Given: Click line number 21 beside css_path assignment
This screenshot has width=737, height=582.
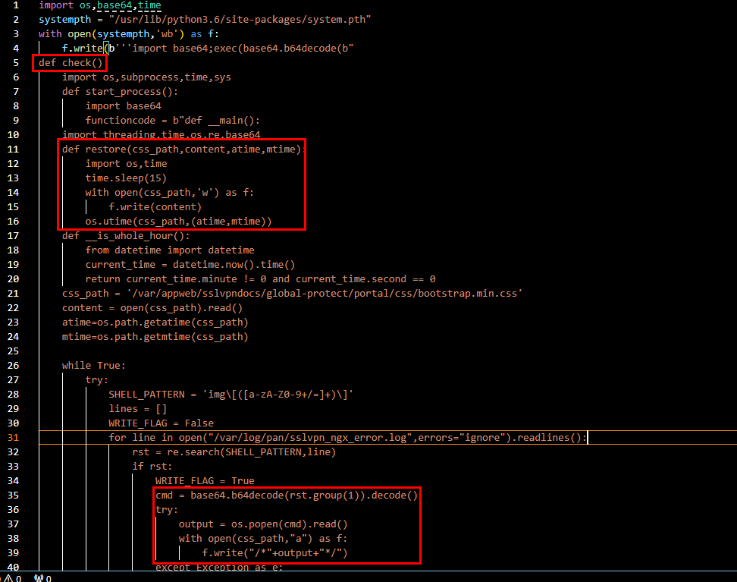Looking at the screenshot, I should (x=13, y=293).
